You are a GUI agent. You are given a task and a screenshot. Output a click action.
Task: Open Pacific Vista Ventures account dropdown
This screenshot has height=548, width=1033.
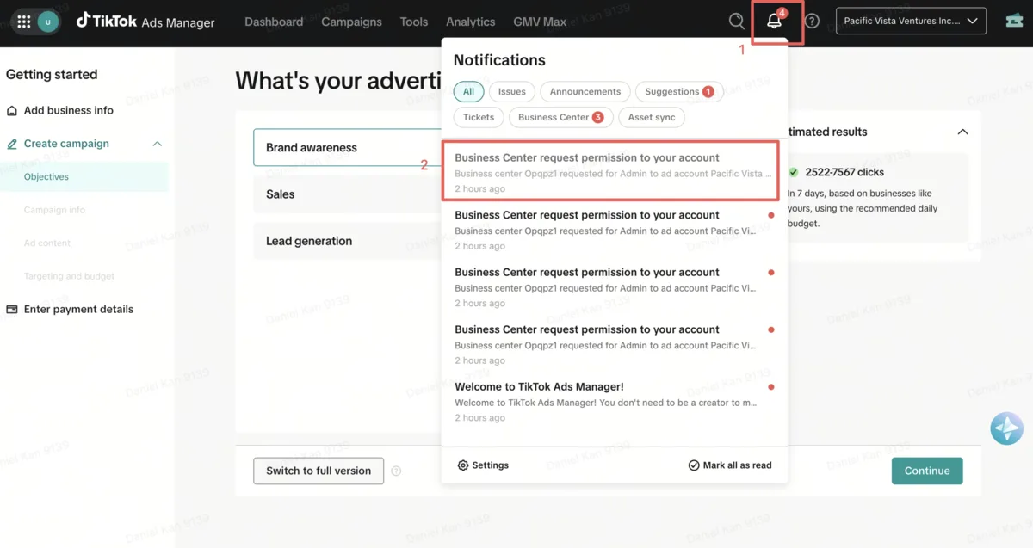coord(912,22)
